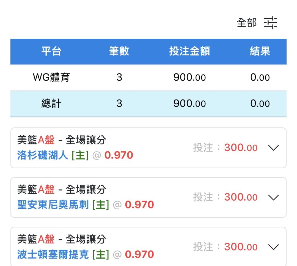The height and width of the screenshot is (266, 297).
Task: Select the 平台 column header
Action: pos(51,51)
